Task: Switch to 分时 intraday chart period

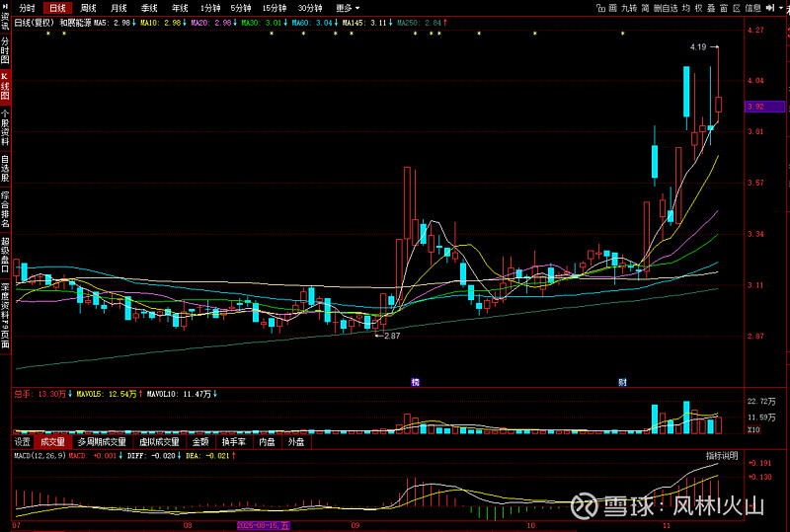Action: coord(27,8)
